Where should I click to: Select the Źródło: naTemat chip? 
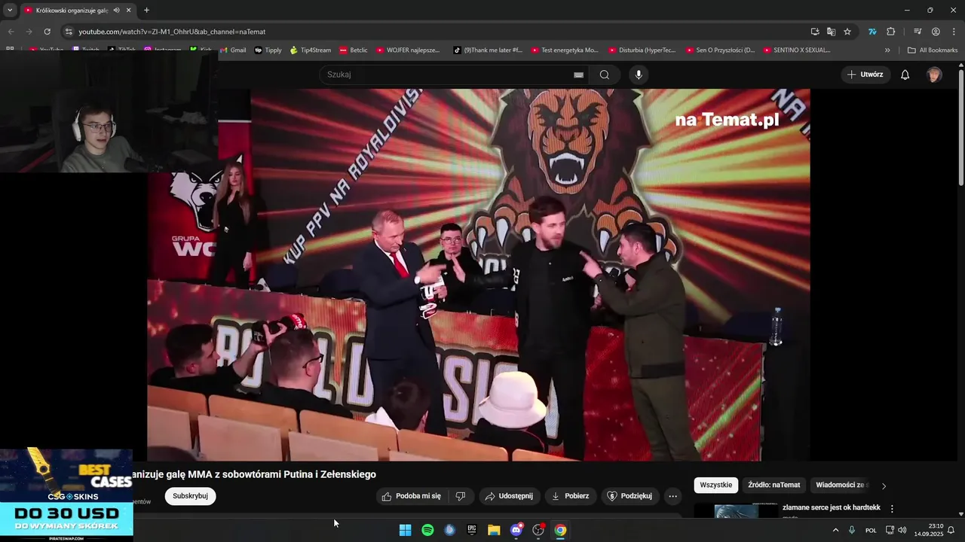point(774,485)
